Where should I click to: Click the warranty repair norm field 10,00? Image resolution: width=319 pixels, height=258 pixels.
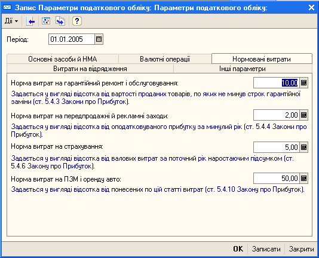click(277, 83)
